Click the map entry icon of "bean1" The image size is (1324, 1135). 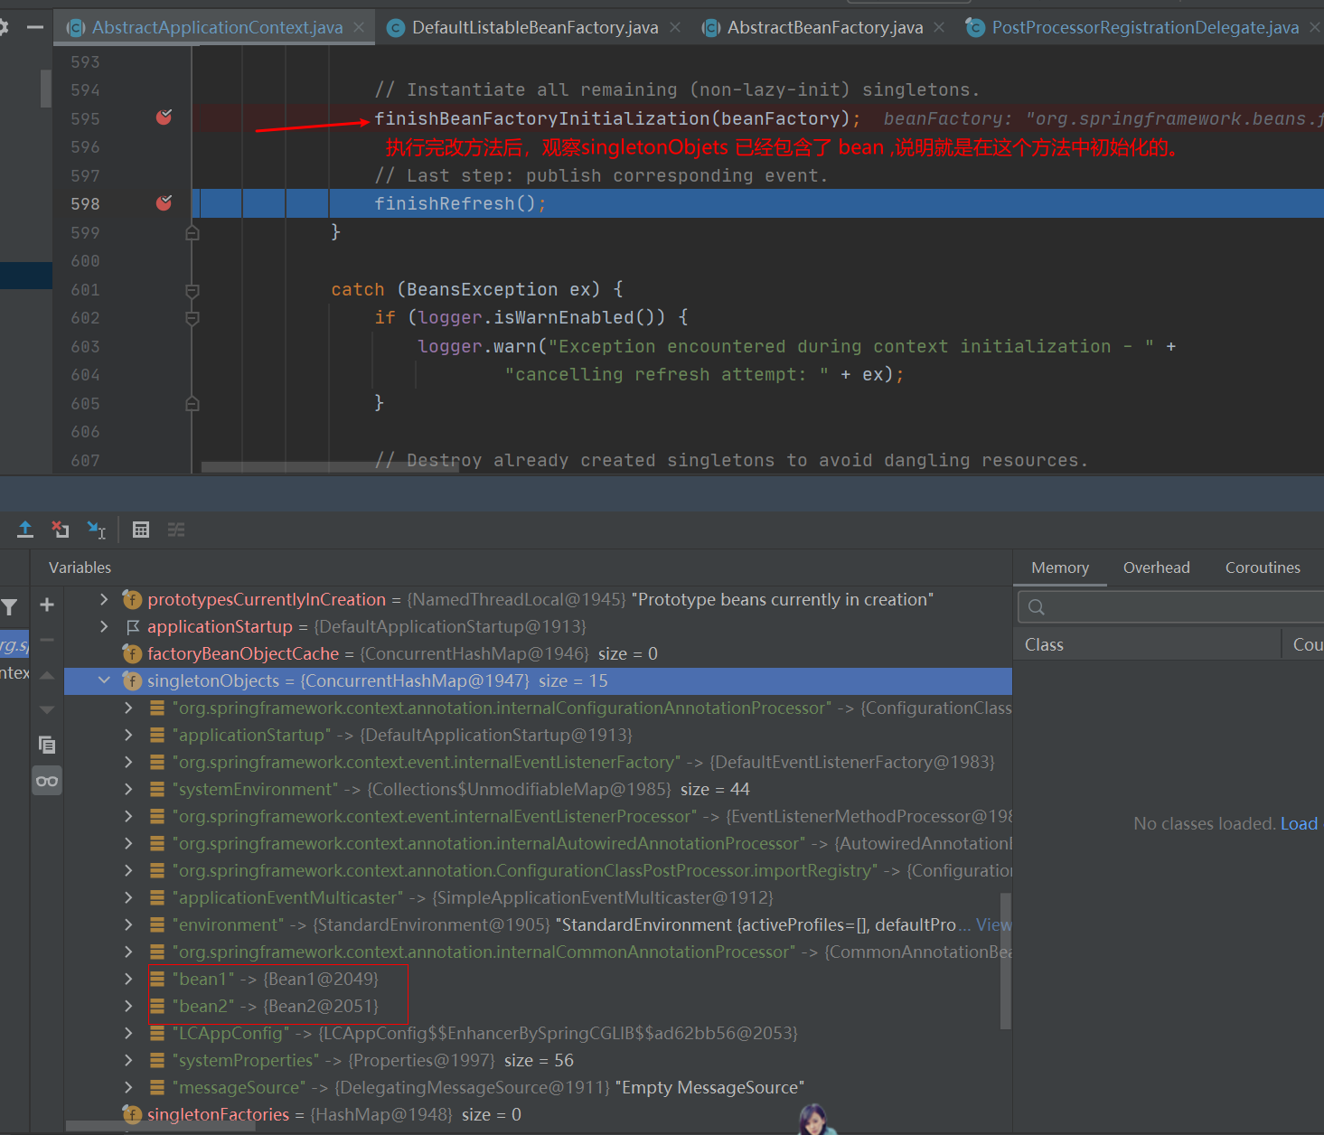tap(157, 979)
